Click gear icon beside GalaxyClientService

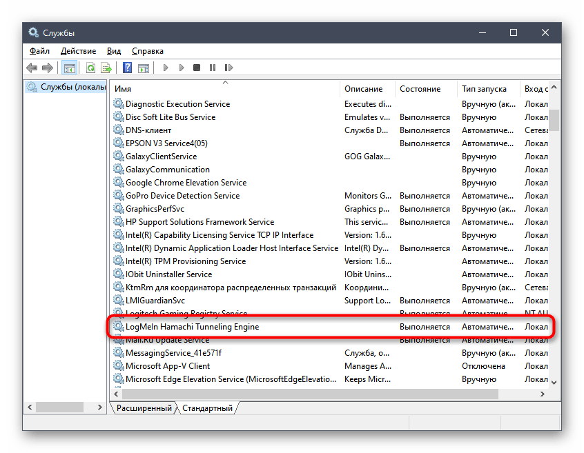pos(119,156)
